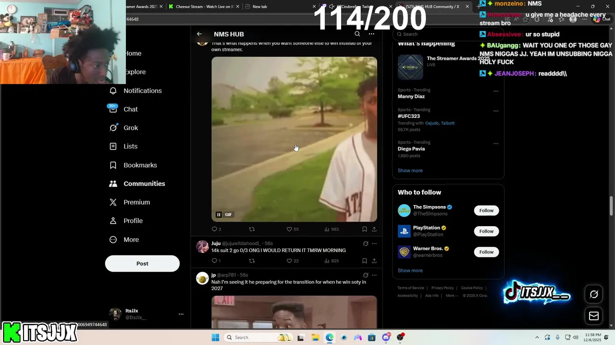Image resolution: width=615 pixels, height=345 pixels.
Task: Open more options for Diego Pavia trend
Action: pyautogui.click(x=496, y=143)
